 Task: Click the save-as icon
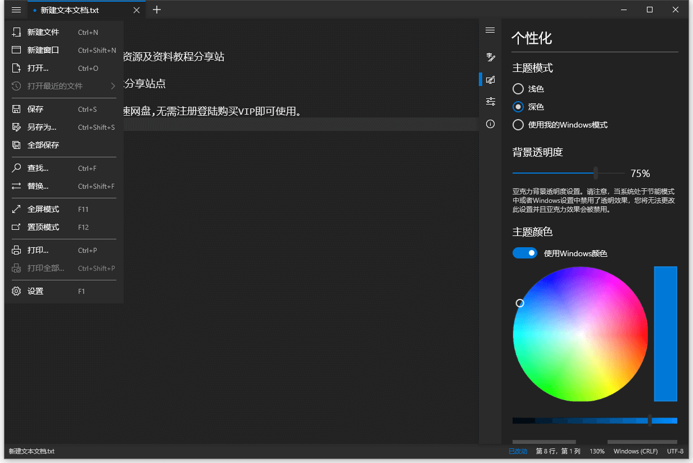tap(16, 128)
